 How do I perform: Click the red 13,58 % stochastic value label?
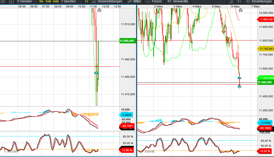[x=126, y=150]
